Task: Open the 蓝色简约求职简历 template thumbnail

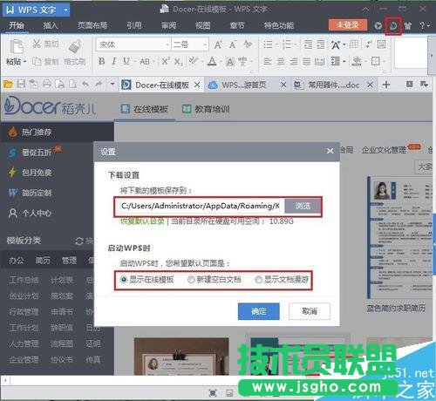Action: (399, 237)
